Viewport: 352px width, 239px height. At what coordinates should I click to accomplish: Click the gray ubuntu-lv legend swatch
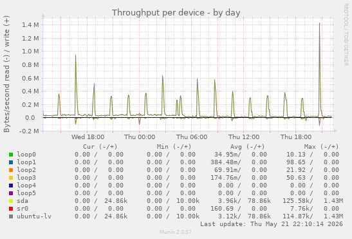coord(11,216)
